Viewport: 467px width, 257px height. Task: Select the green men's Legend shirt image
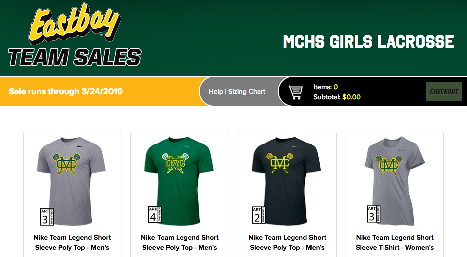tap(179, 181)
